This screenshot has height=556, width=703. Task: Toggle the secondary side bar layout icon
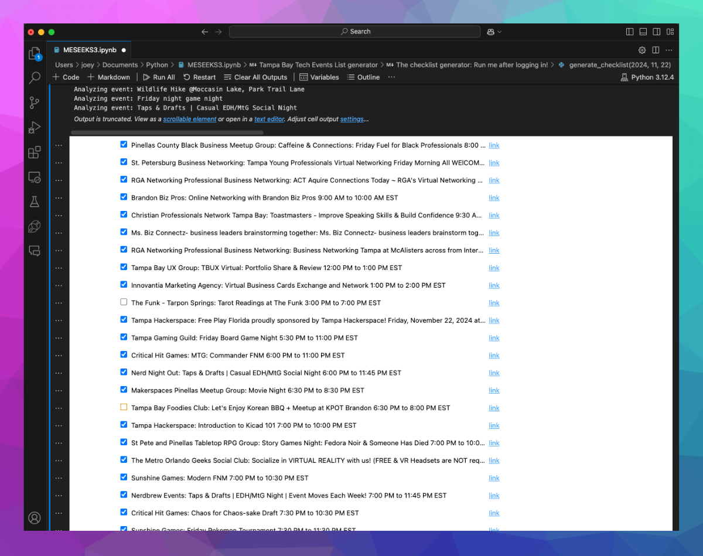[x=657, y=32]
